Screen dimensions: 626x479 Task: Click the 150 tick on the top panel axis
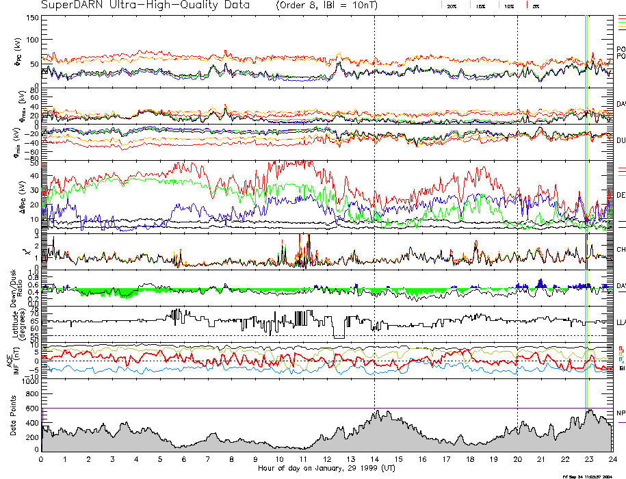(x=32, y=18)
